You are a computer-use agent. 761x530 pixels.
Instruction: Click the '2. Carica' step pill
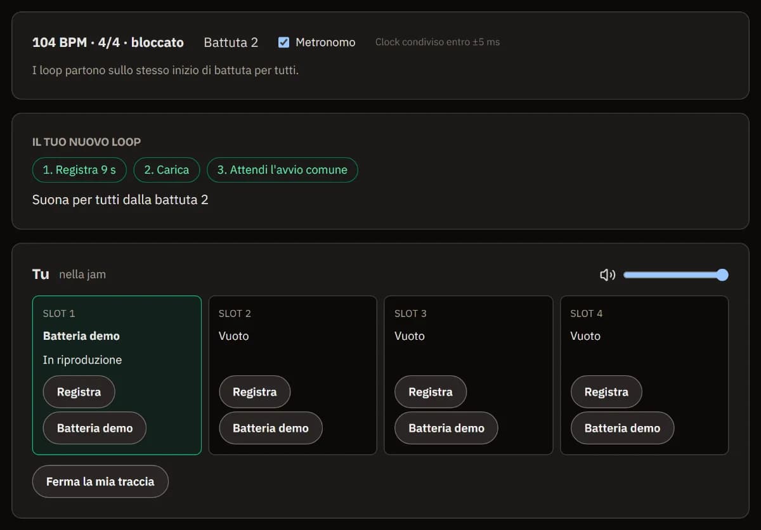pos(167,170)
